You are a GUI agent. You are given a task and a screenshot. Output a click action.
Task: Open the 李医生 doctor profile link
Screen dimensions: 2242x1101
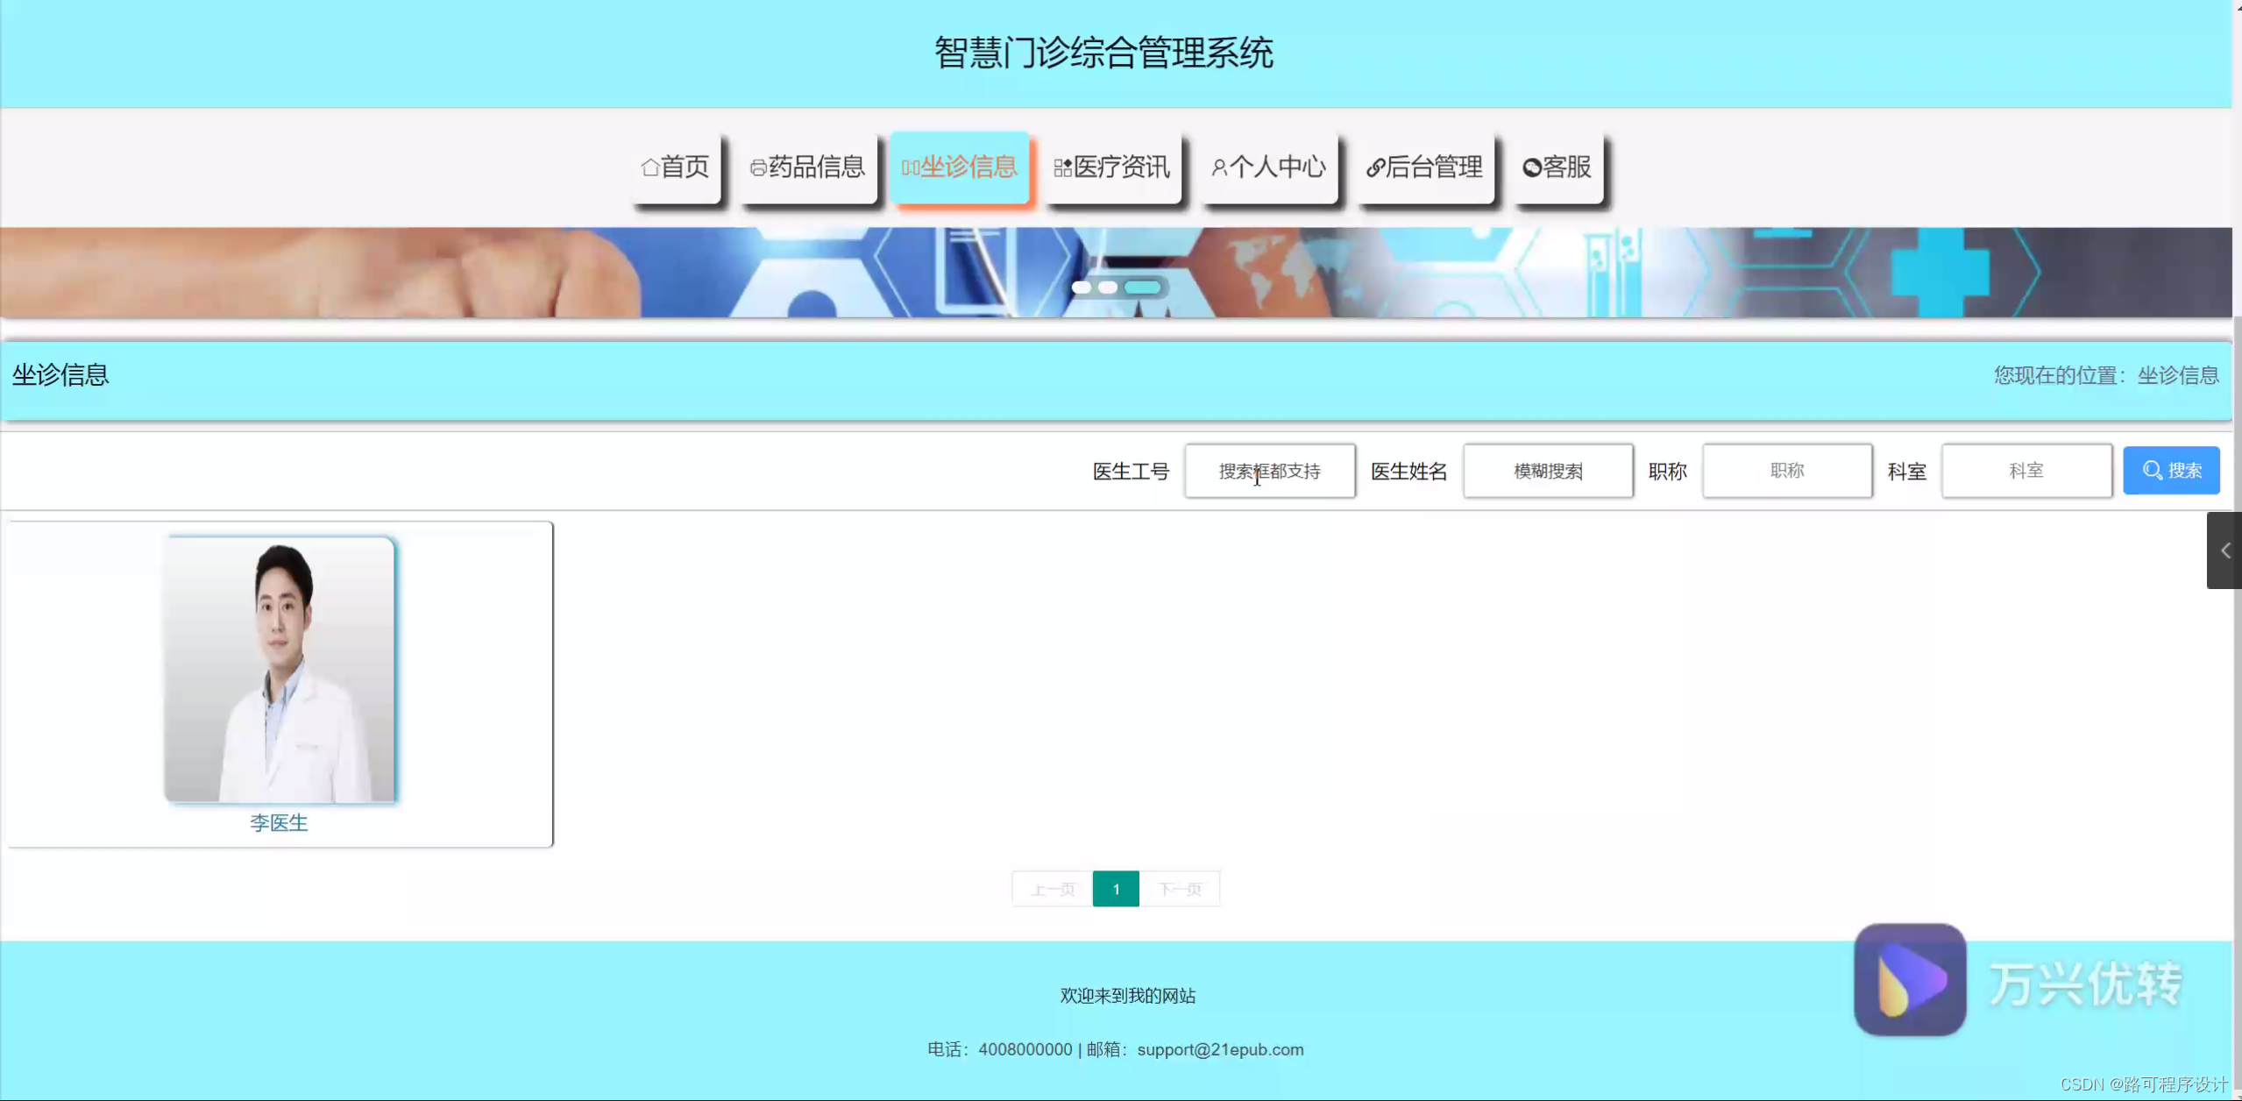tap(279, 822)
